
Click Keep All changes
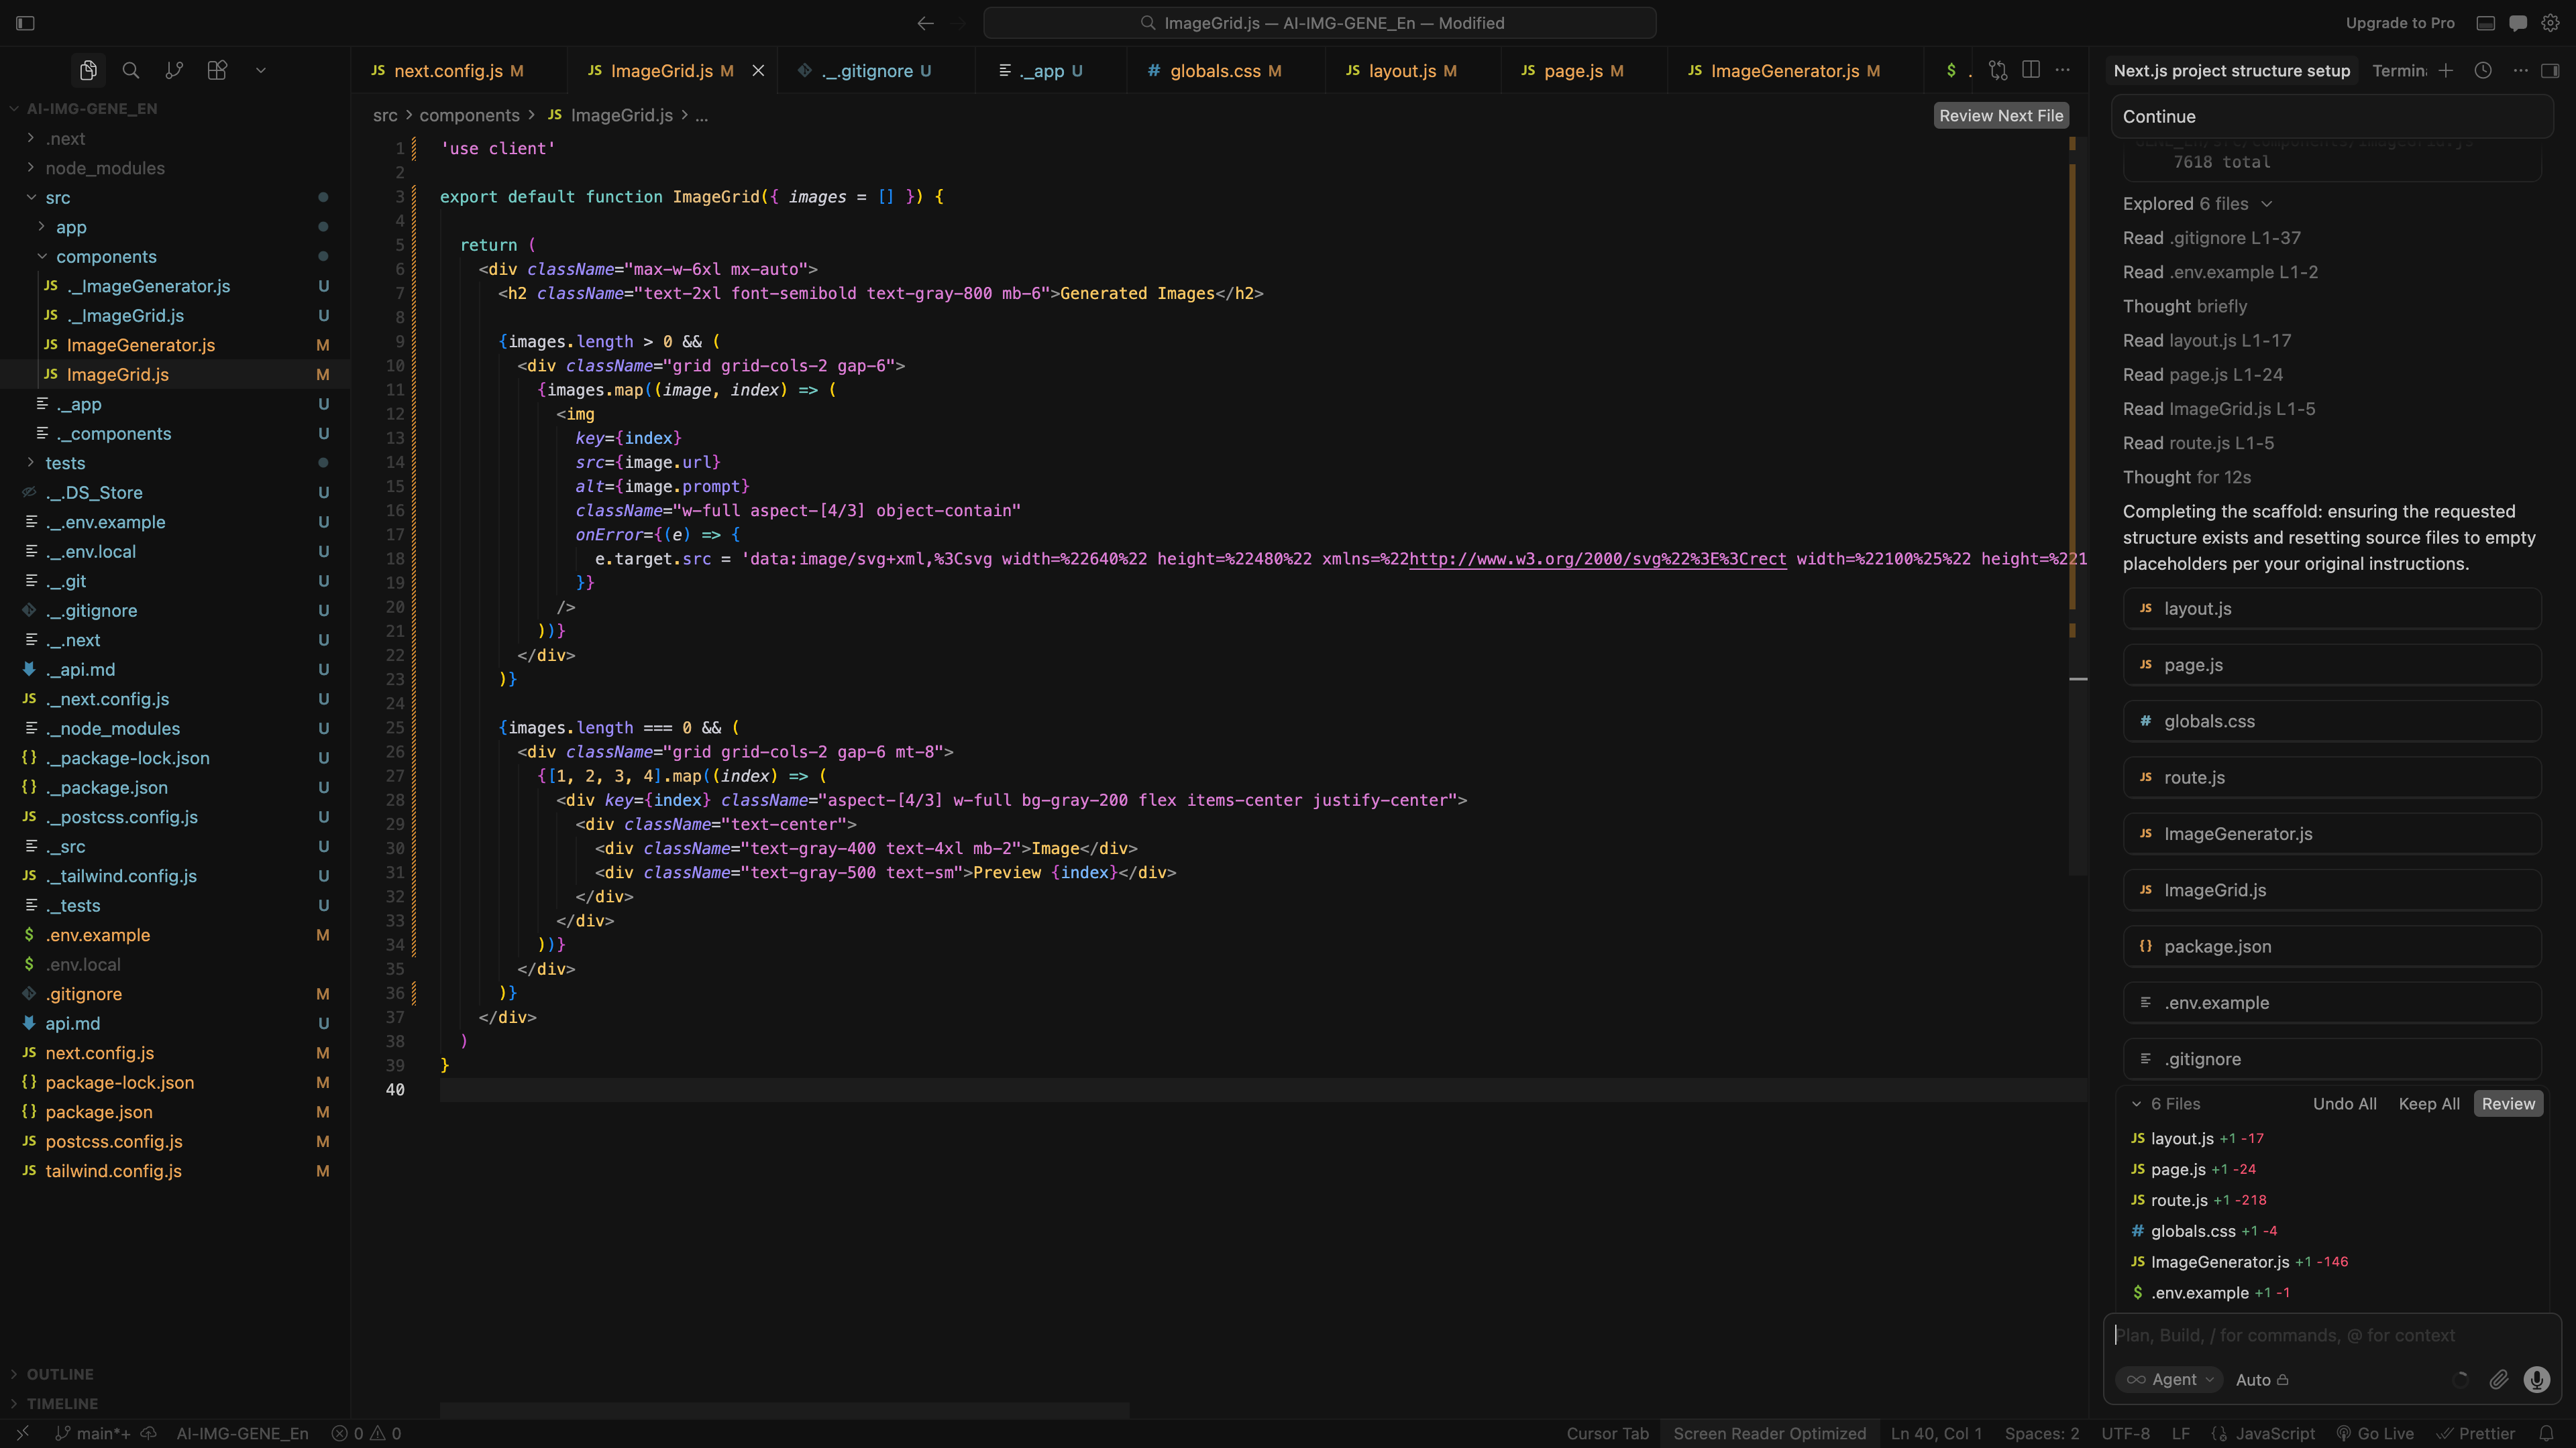2429,1103
